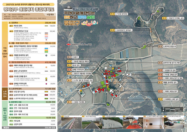
Task: Click the house icon beside the slogan banner
Action: click(68, 8)
